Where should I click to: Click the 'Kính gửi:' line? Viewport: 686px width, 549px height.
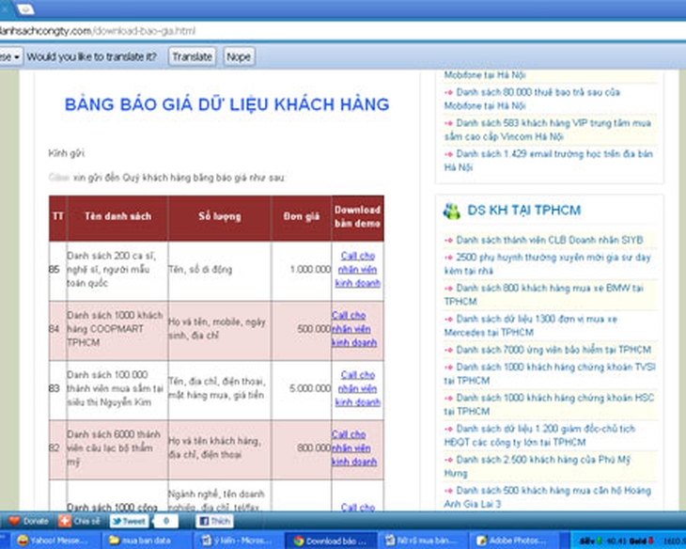coord(67,153)
